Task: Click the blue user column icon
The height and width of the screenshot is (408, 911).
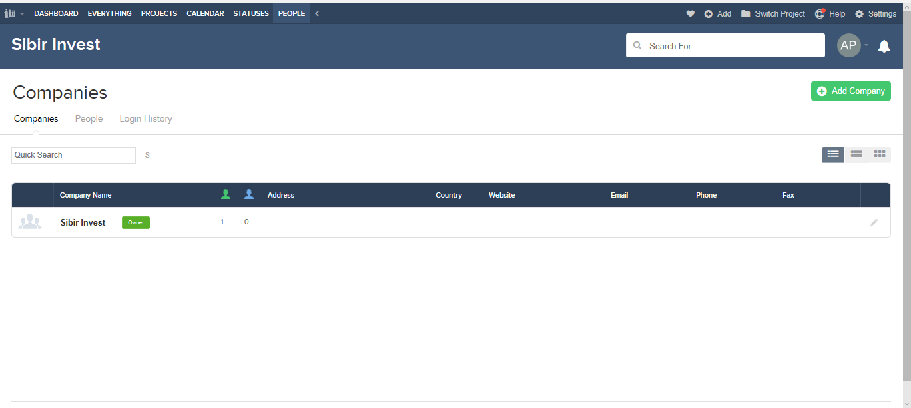Action: coord(249,194)
